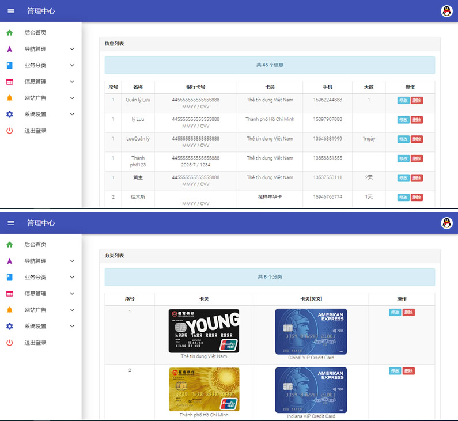Click the orange 网站广告 bell icon in the upper sidebar

coord(9,98)
